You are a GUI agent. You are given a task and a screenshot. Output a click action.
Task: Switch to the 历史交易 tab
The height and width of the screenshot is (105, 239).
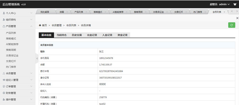[77, 35]
